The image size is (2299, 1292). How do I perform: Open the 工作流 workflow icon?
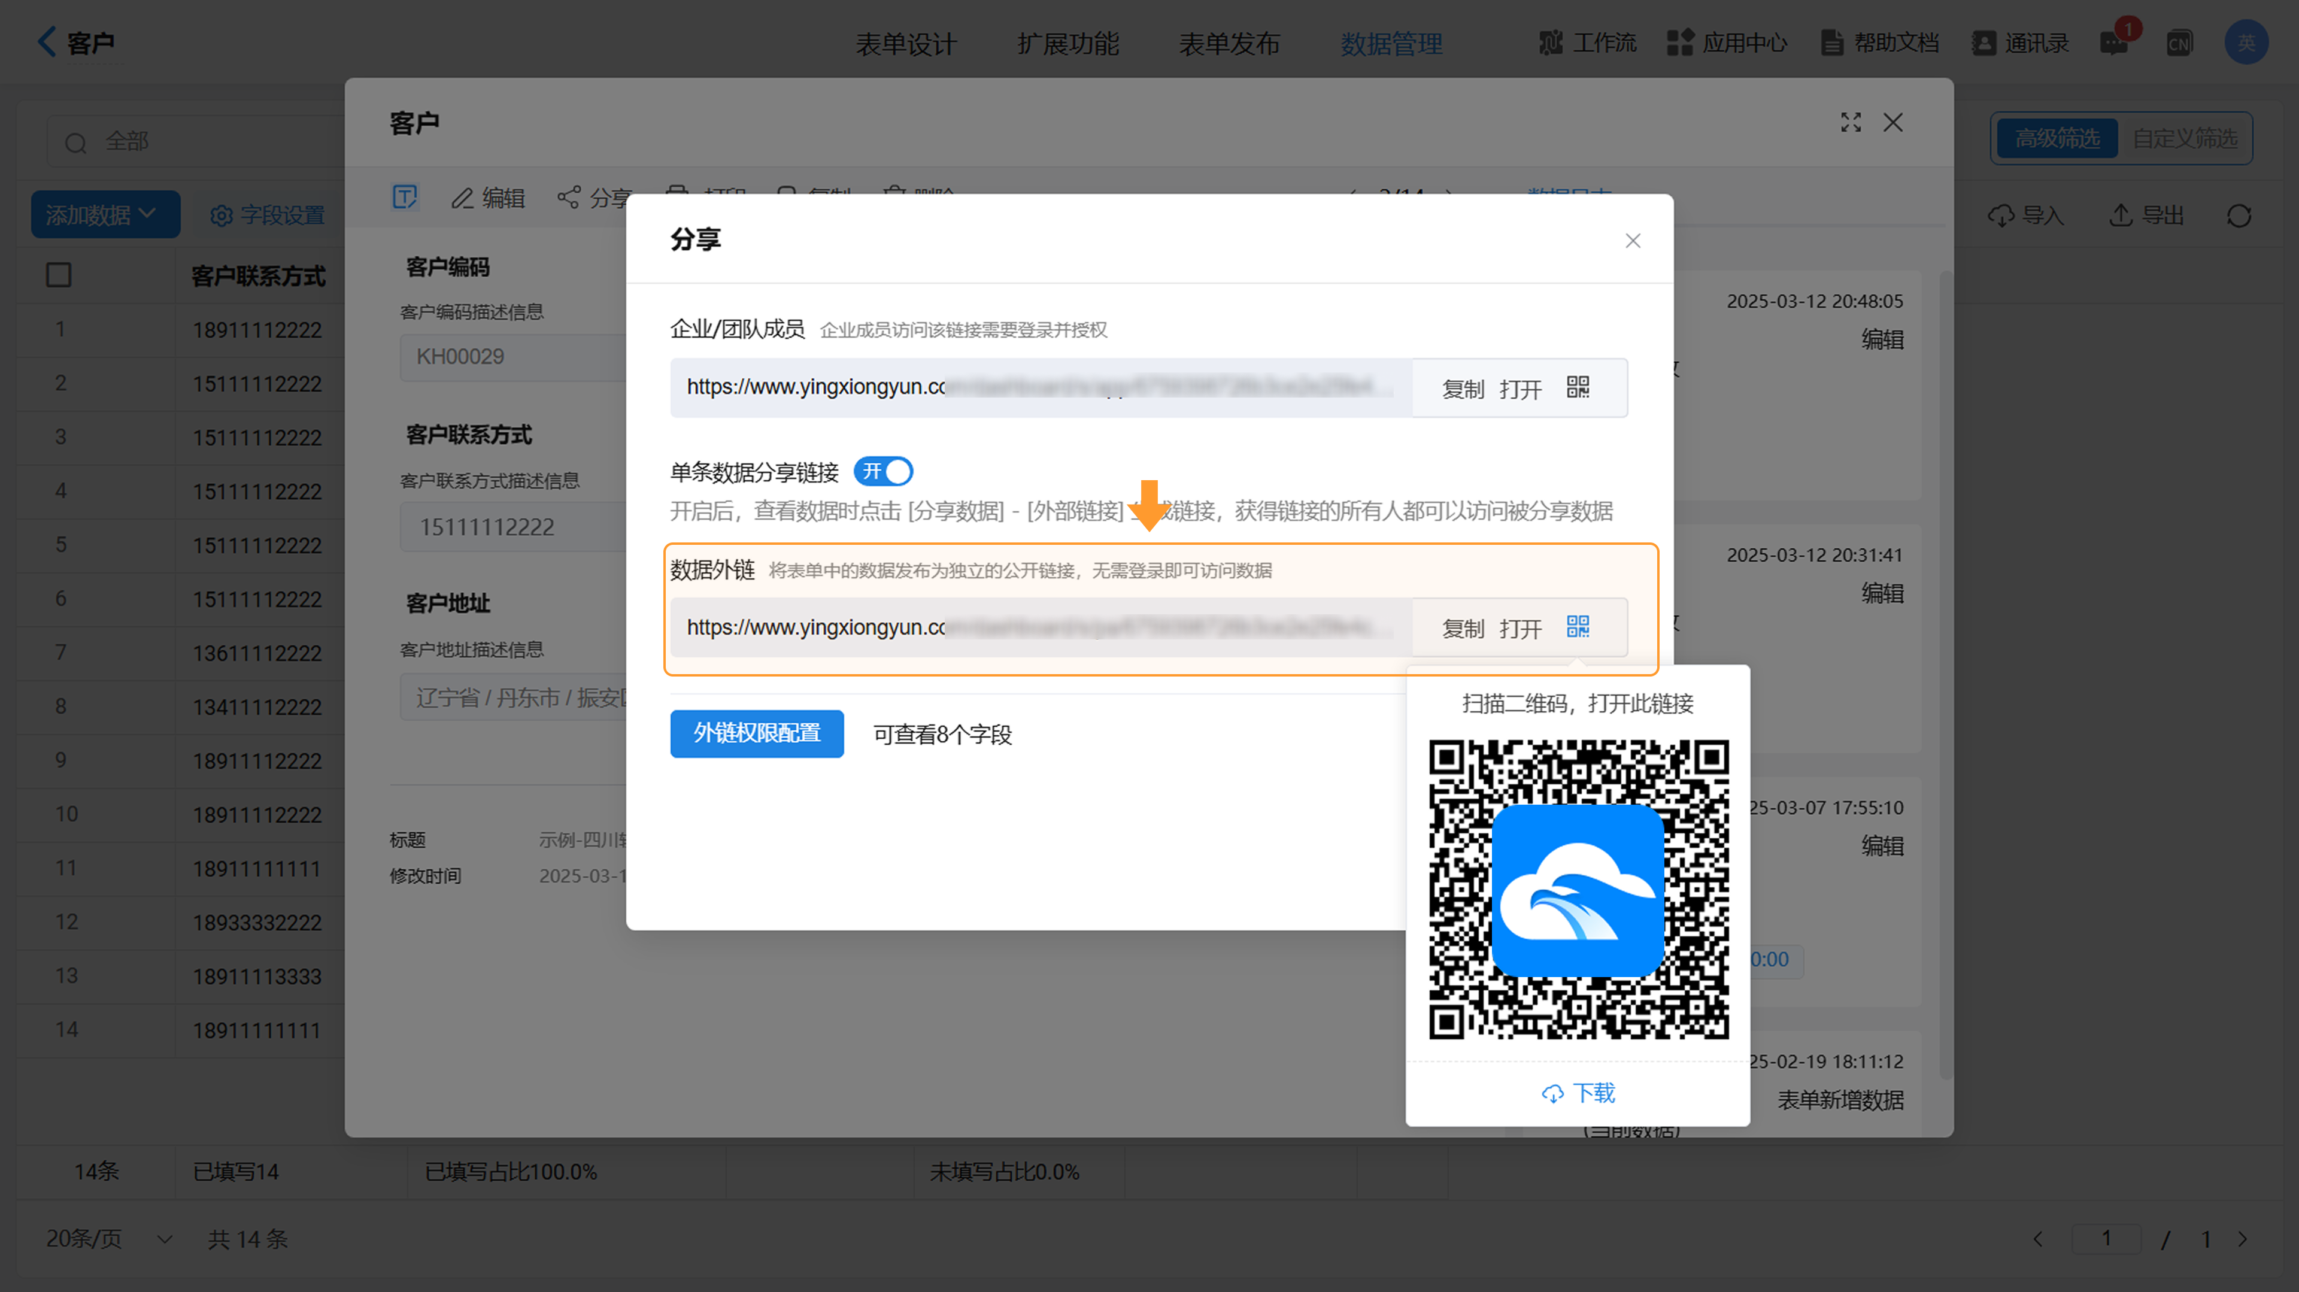pos(1551,42)
